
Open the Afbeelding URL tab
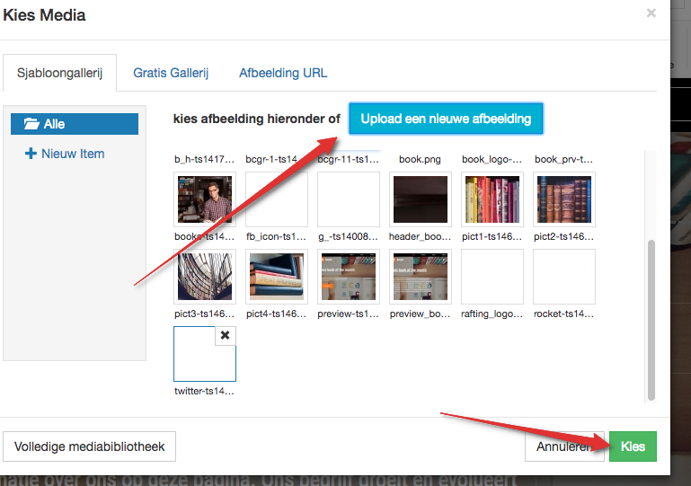[x=283, y=73]
